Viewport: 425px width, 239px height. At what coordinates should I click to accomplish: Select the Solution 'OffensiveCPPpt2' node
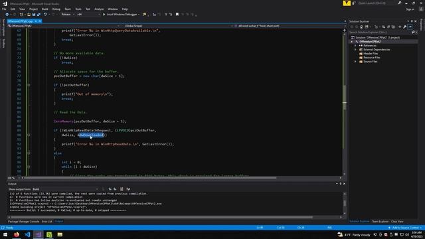[377, 37]
